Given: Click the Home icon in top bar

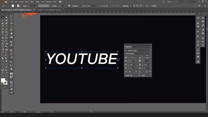Looking at the screenshot, I should click(6, 2).
